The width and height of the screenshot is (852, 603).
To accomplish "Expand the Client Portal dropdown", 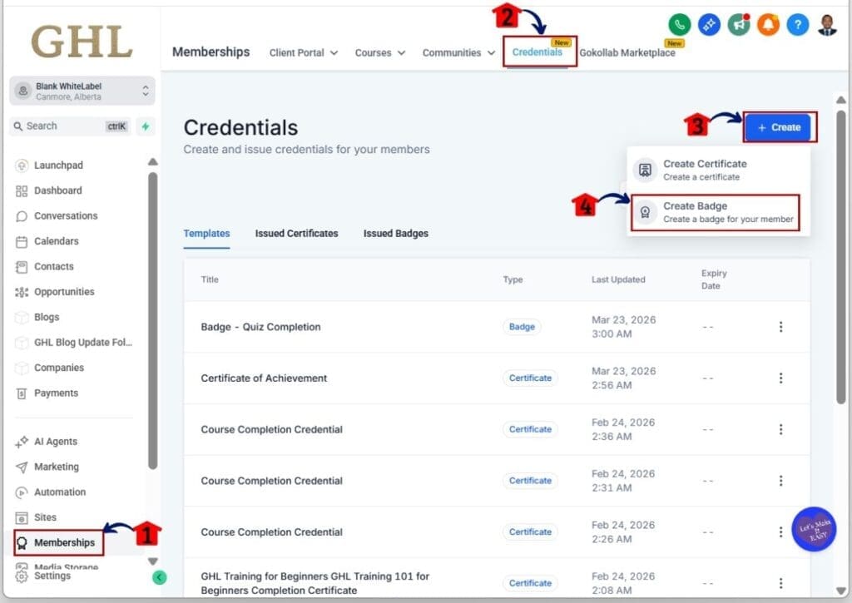I will point(303,52).
